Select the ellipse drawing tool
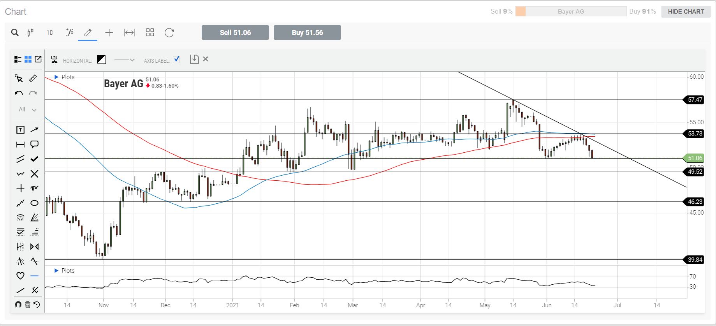716x326 pixels. [35, 203]
